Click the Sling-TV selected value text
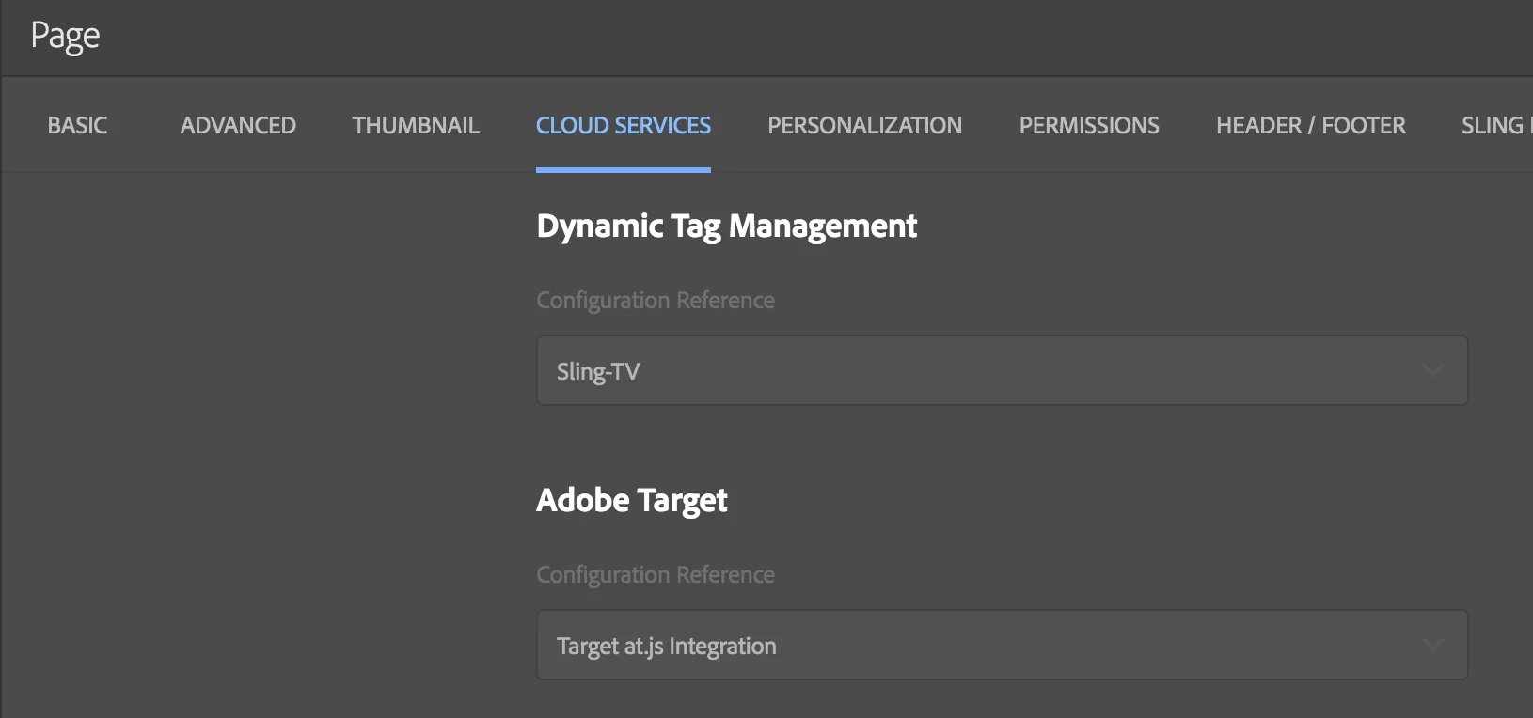 (x=598, y=371)
